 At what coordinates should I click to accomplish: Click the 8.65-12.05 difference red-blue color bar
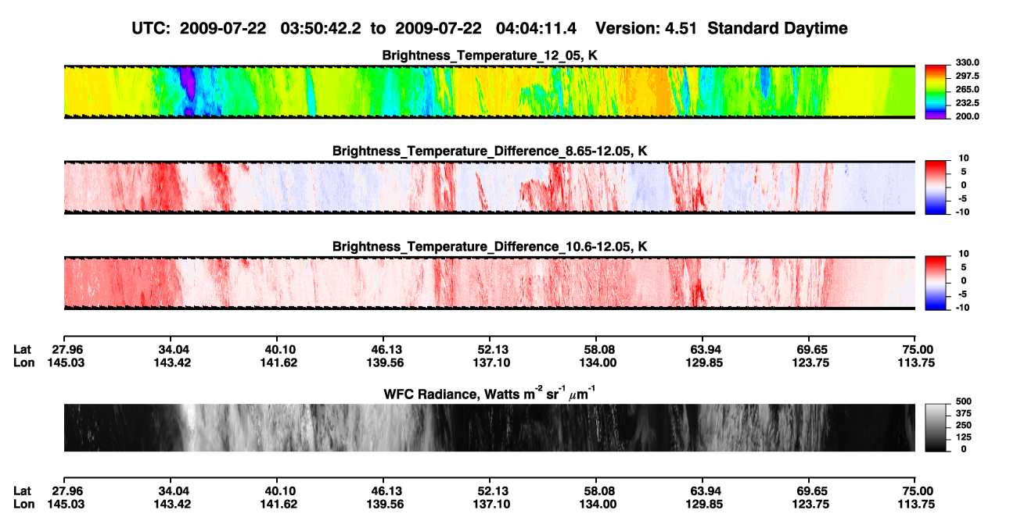point(936,186)
